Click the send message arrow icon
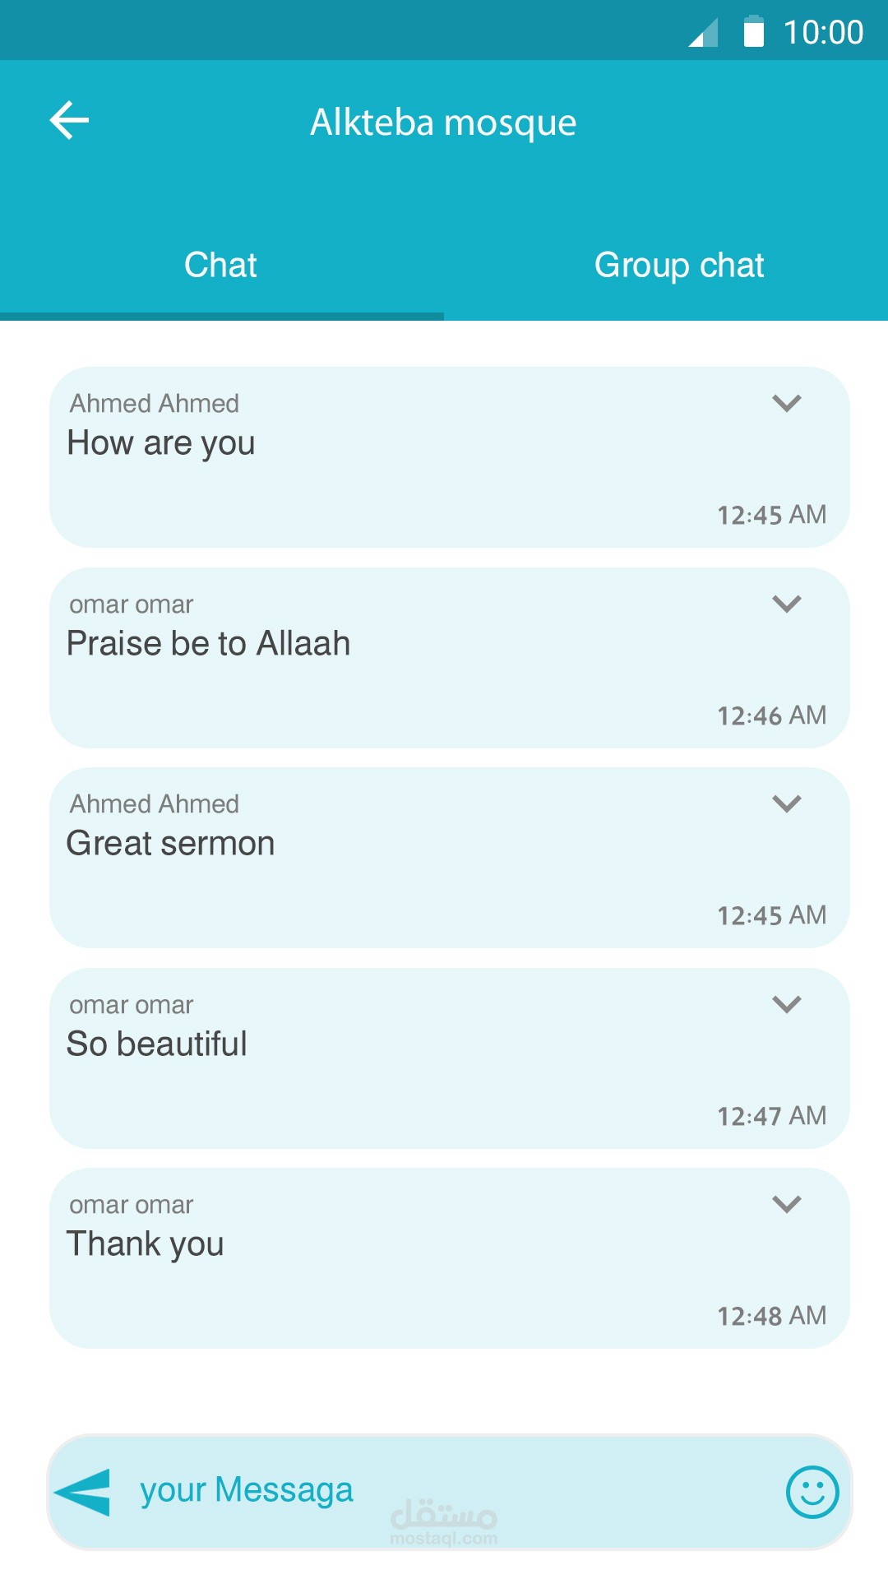This screenshot has height=1579, width=888. [83, 1491]
